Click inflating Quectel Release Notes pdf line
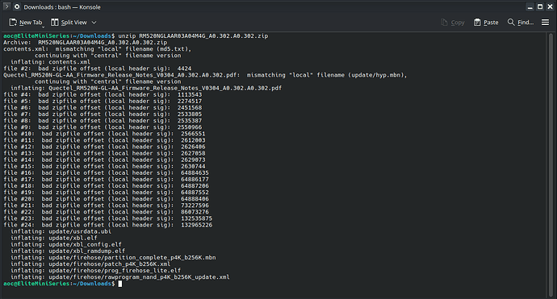Screen dimensions: 557x299 click(x=146, y=88)
